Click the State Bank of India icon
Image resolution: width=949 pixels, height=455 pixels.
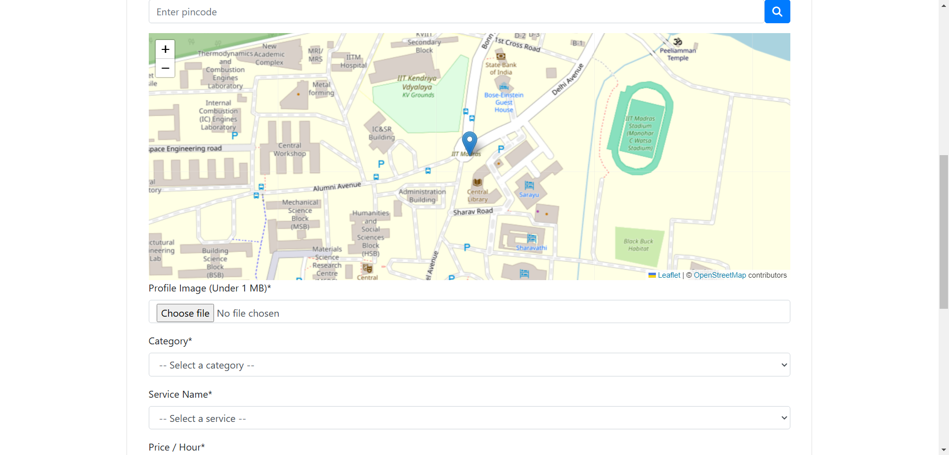click(x=501, y=56)
